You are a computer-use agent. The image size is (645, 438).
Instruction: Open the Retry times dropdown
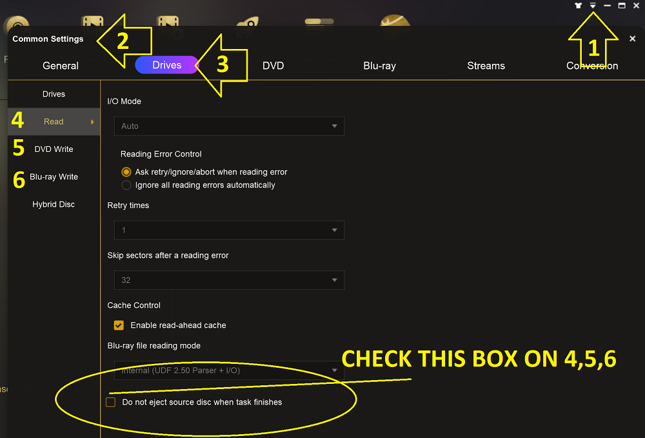pos(229,230)
